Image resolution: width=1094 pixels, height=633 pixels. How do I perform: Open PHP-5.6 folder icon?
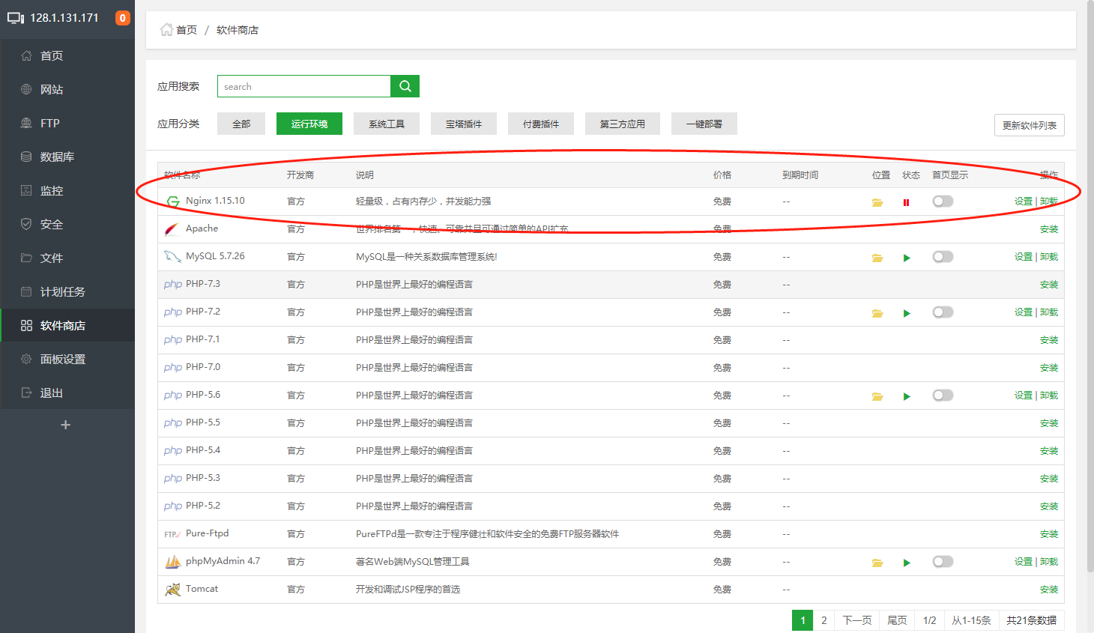(877, 396)
